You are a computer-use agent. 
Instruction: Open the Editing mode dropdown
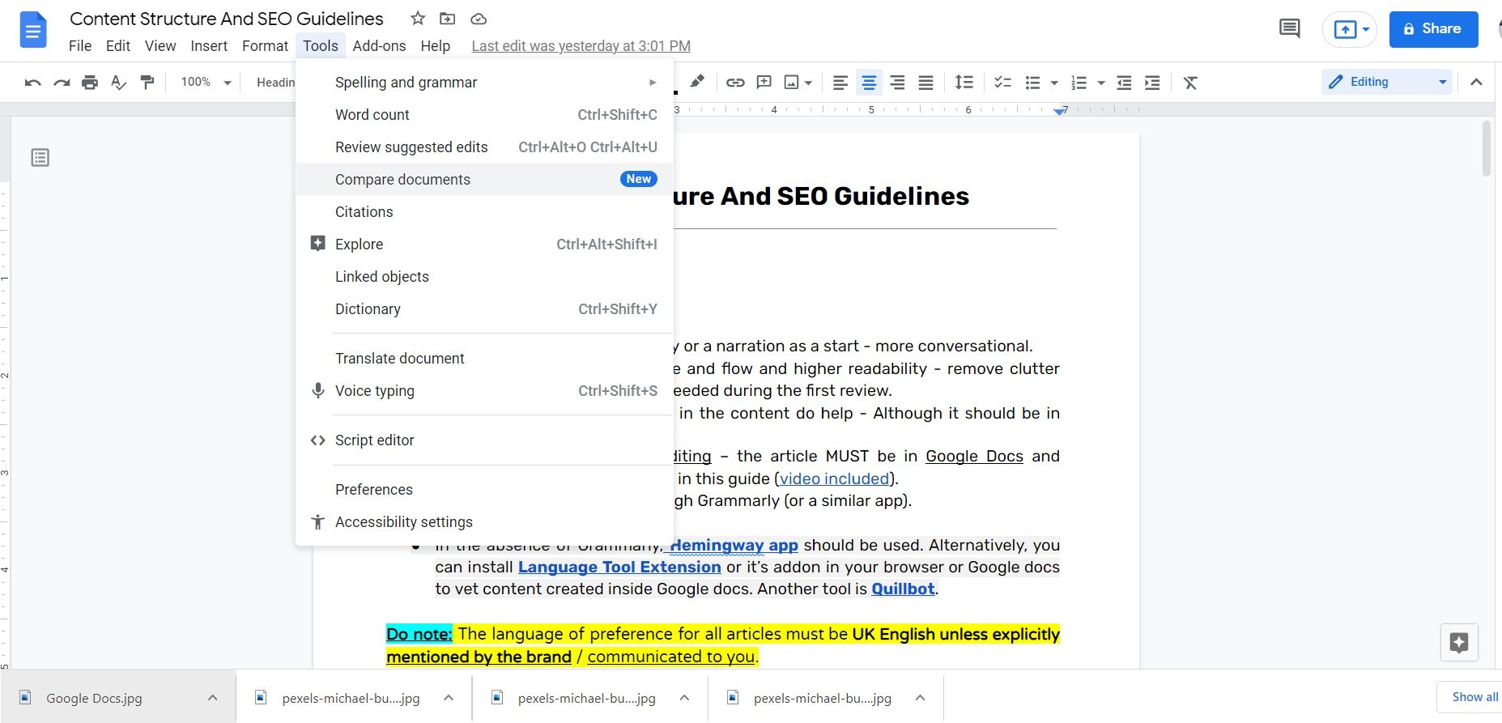coord(1386,82)
